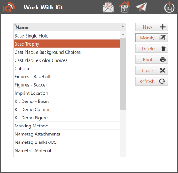Click the trash can Delete icon

click(x=163, y=48)
